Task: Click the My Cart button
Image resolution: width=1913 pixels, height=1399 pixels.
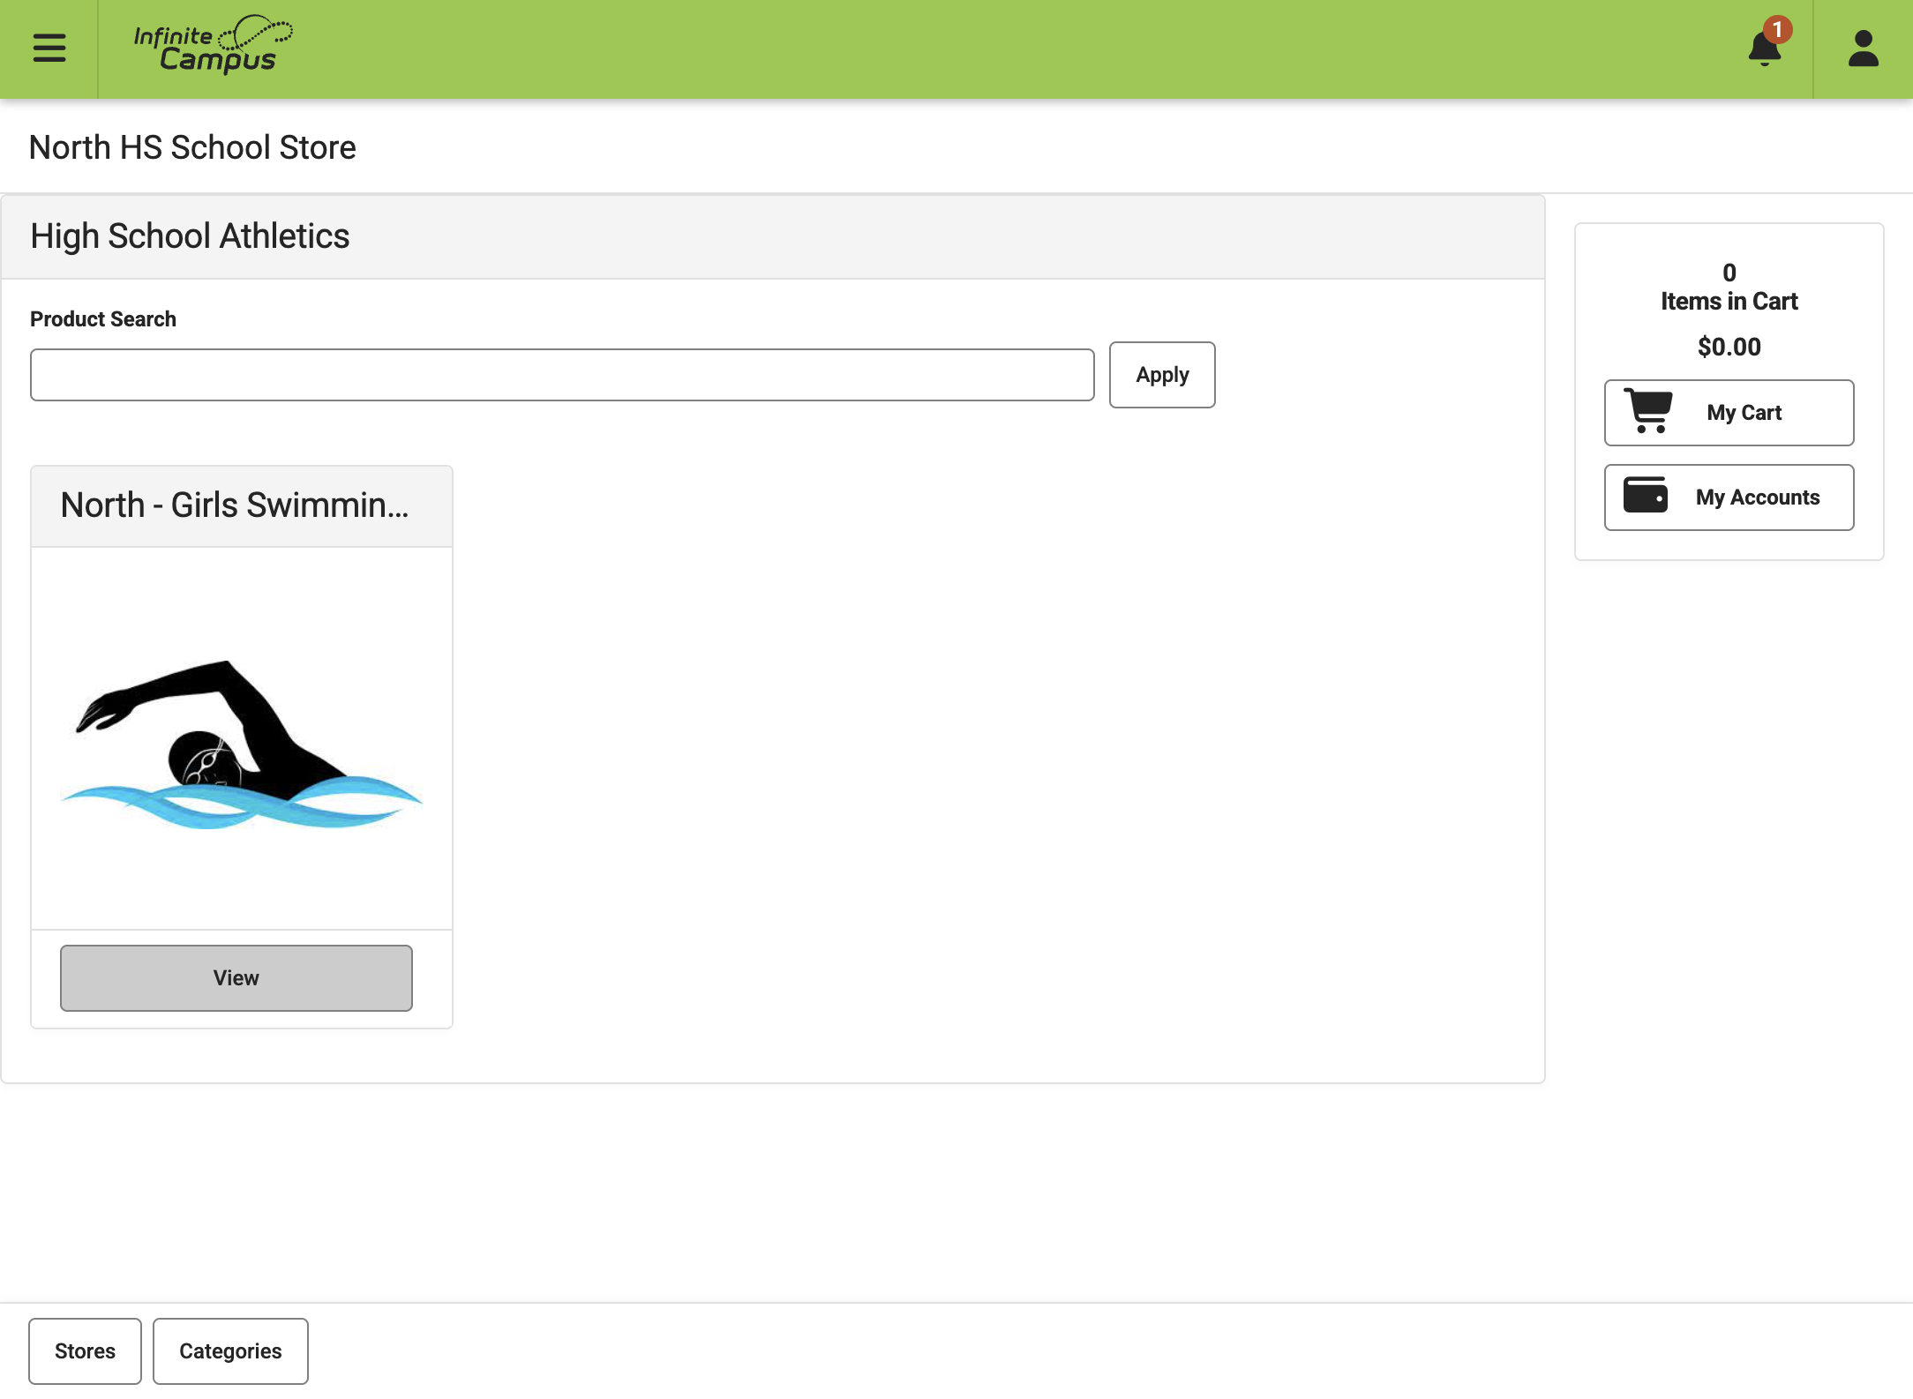Action: pos(1729,413)
